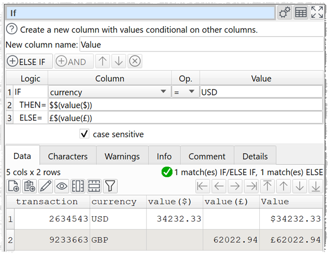Click the table view icon in the header

[301, 13]
